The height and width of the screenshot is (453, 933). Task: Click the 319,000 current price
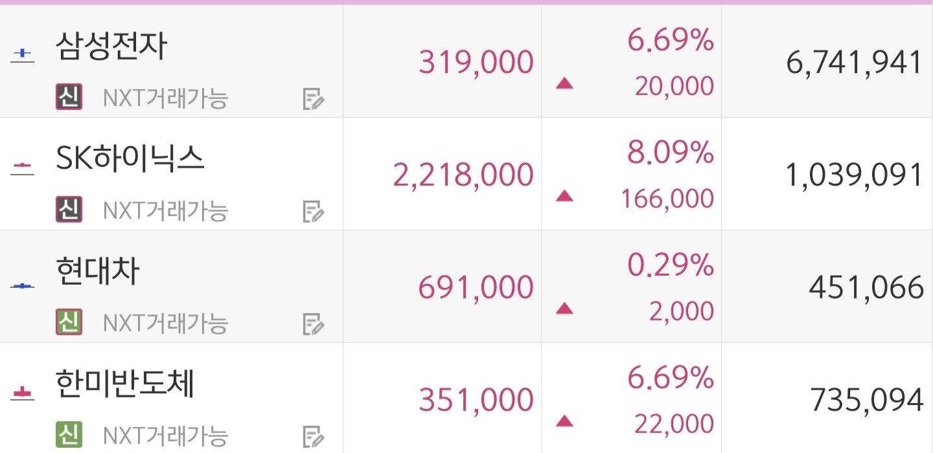(476, 63)
